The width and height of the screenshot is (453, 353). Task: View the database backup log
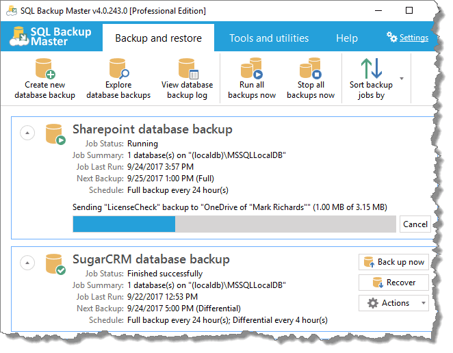(187, 69)
